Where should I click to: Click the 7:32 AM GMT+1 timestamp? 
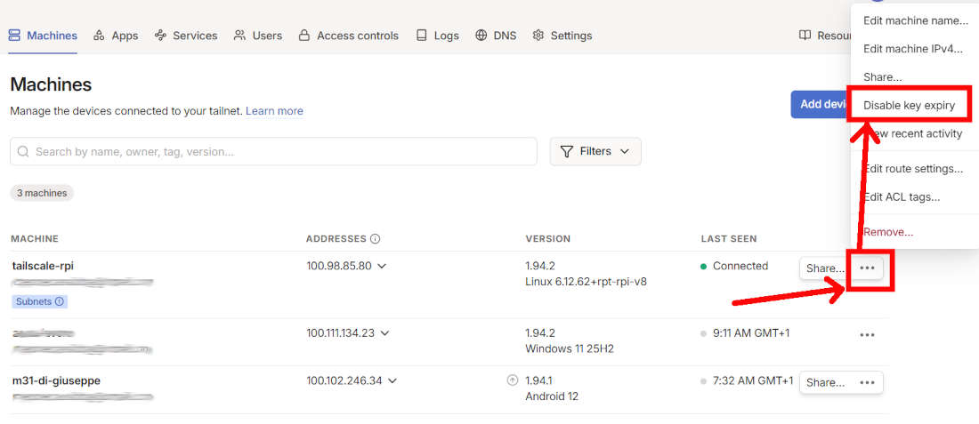[753, 380]
